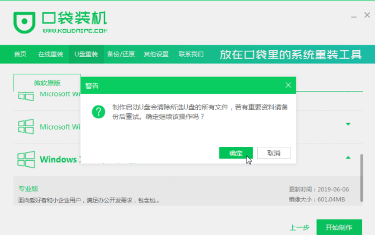Screen dimensions: 375x235
Task: Click the description 面向爱好者和小企业用户
Action: click(89, 200)
